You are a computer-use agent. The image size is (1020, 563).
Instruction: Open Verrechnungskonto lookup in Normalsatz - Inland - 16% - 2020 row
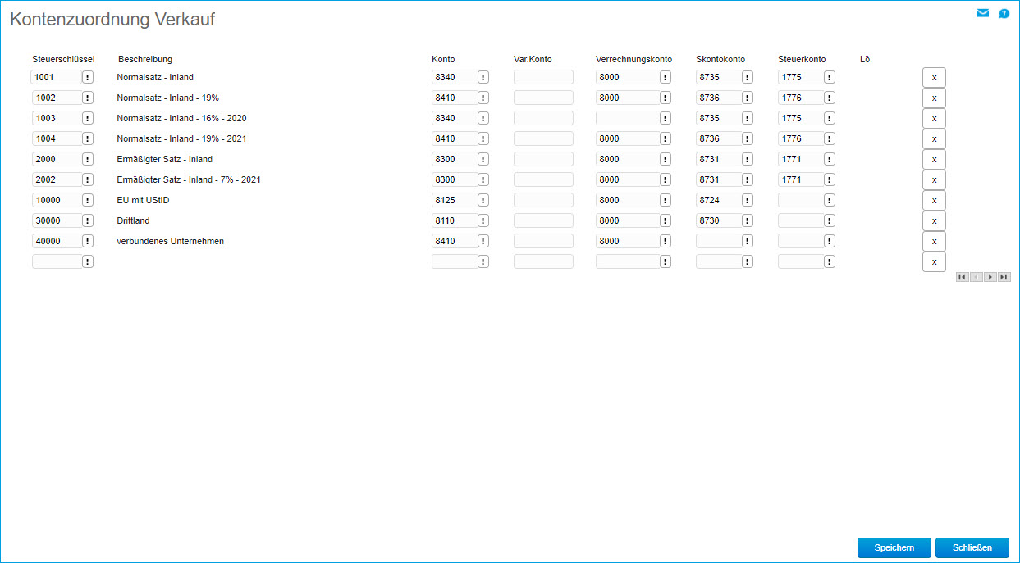tap(666, 118)
